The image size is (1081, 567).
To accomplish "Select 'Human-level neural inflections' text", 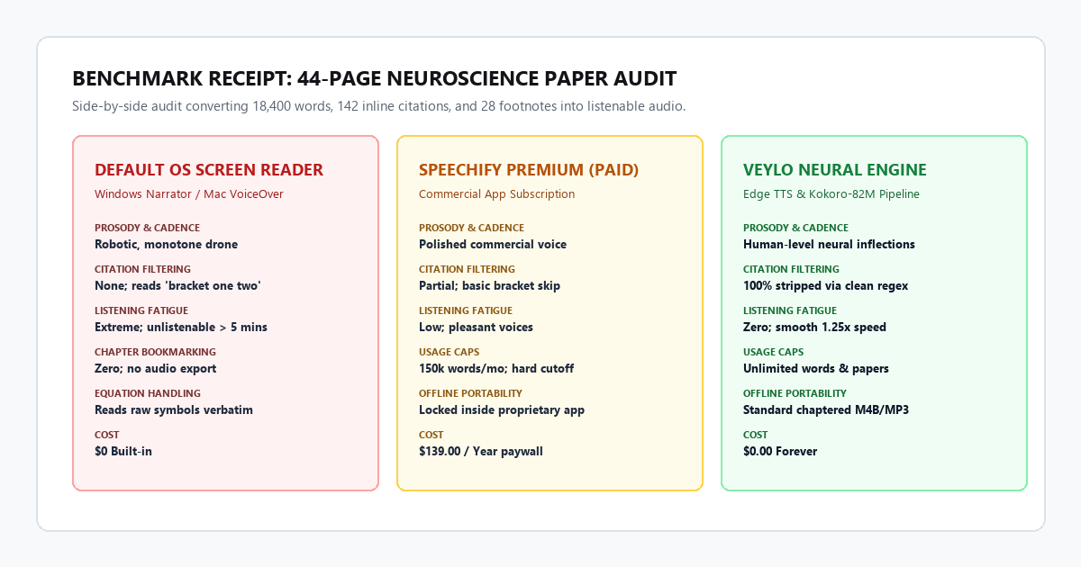I will (829, 244).
